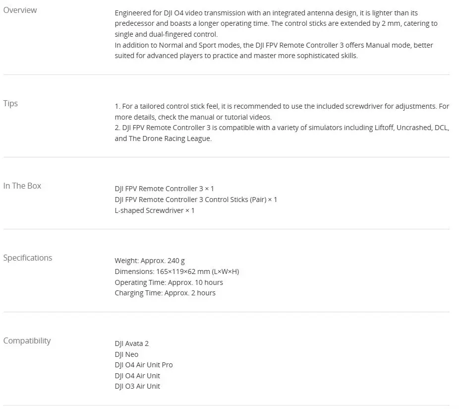Click the L-shaped Screwdriver × 1 item
Screen dimensions: 459x409
(x=155, y=210)
